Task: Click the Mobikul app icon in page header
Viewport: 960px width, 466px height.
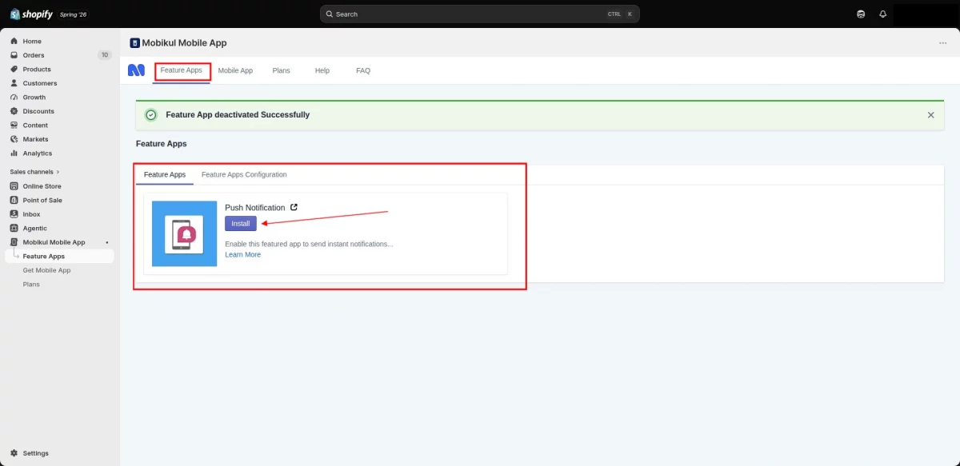Action: click(134, 43)
